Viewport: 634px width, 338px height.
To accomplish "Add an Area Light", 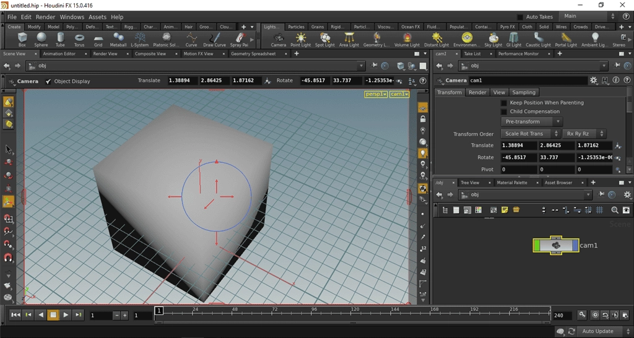I will 349,40.
